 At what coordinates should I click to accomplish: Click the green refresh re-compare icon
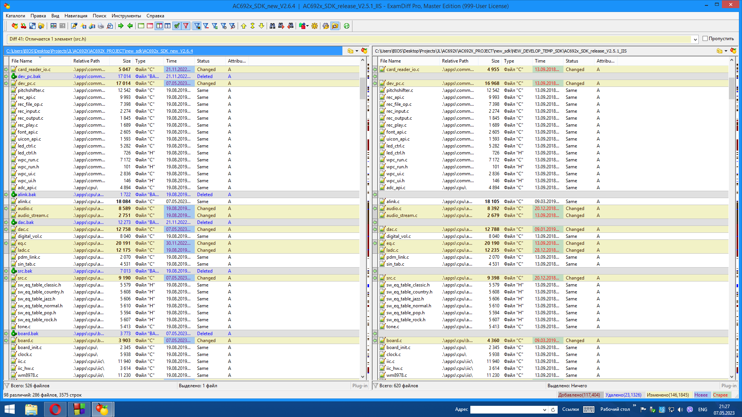(x=347, y=26)
